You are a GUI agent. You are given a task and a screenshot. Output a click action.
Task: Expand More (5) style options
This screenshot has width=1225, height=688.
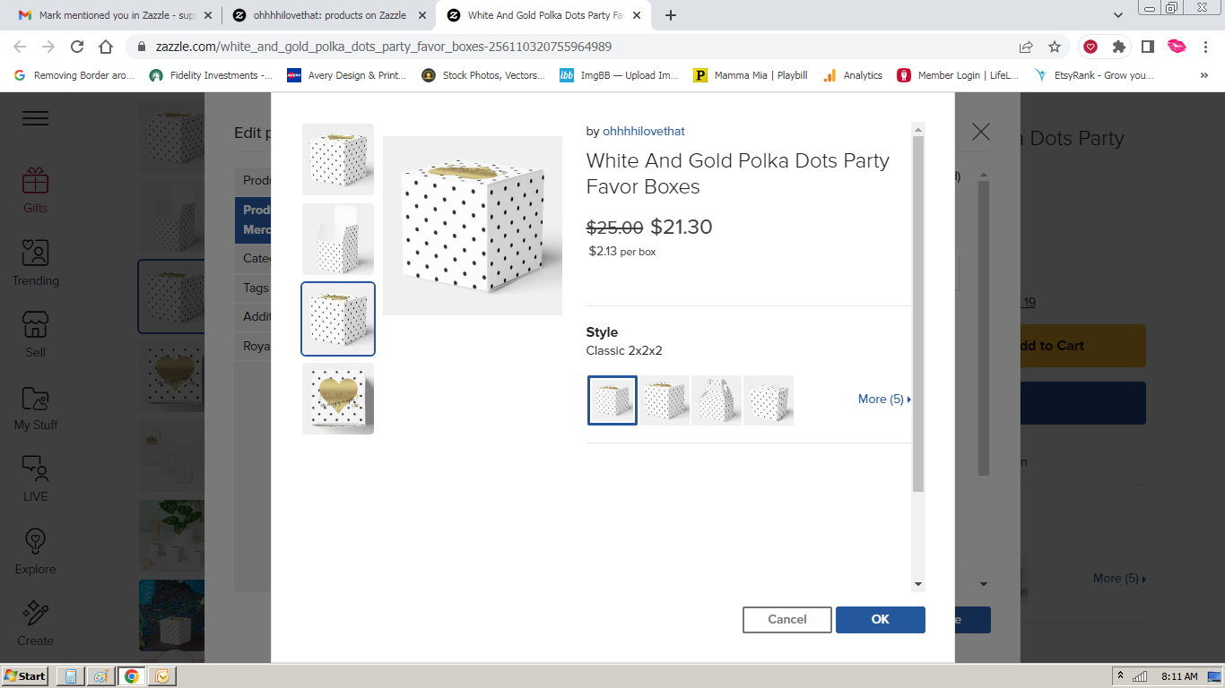click(x=884, y=400)
